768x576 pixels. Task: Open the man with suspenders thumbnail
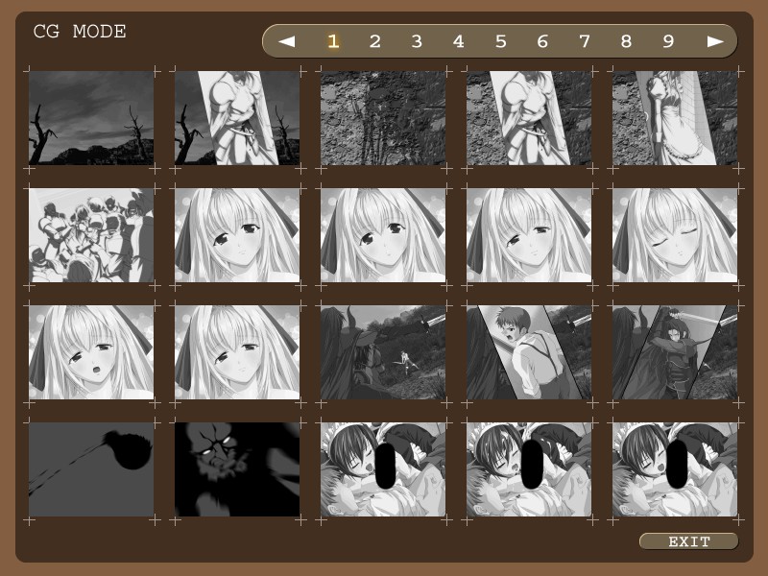coord(529,352)
